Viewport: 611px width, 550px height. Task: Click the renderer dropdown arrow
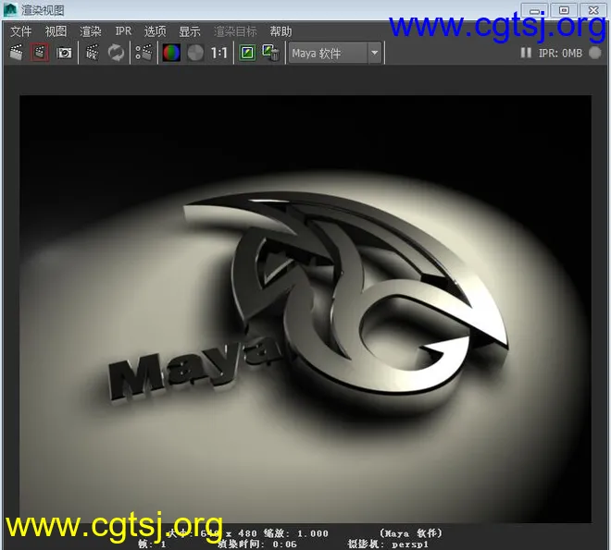click(x=375, y=53)
